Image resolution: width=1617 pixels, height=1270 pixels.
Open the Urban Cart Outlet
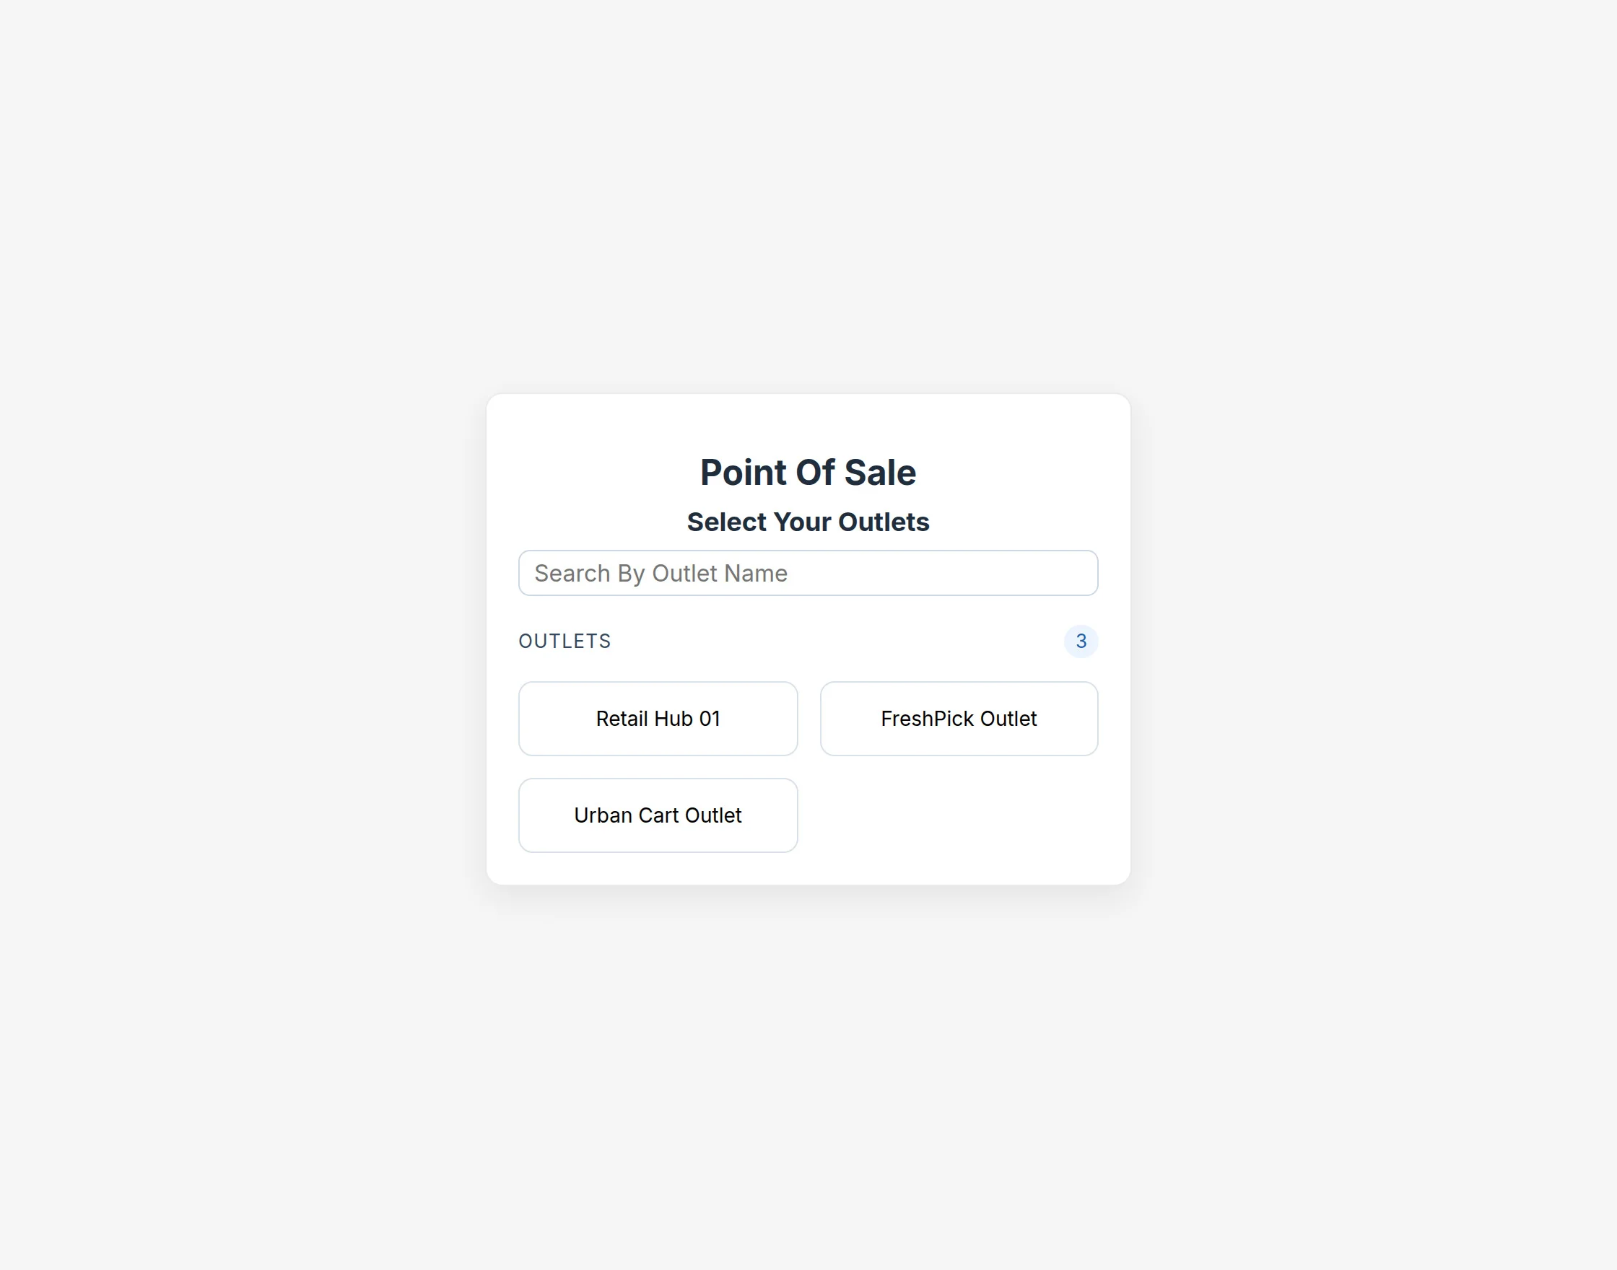pos(658,815)
